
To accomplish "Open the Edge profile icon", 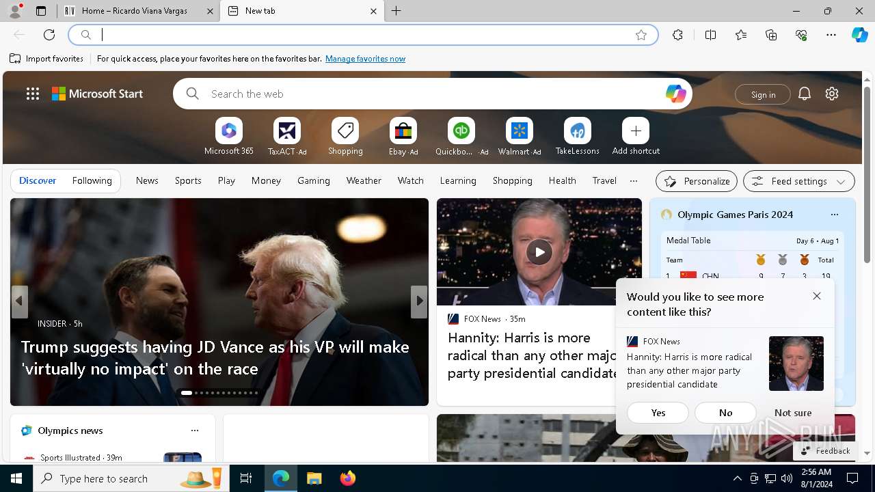I will tap(15, 10).
